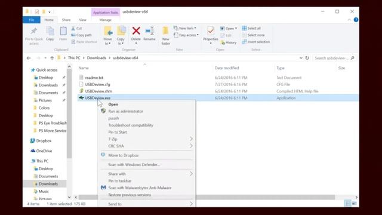Collapse the ribbon with chevron
The width and height of the screenshot is (382, 215).
349,20
